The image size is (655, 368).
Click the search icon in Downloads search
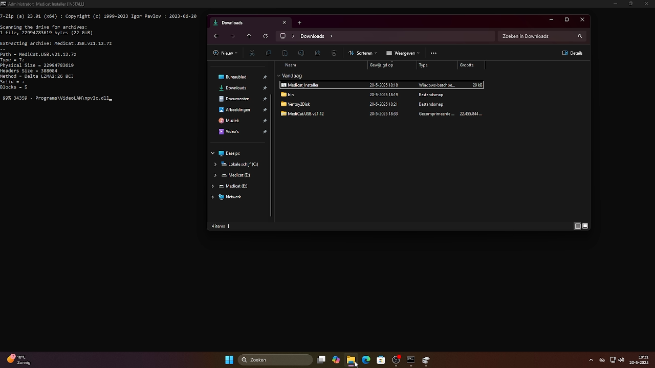pos(580,36)
